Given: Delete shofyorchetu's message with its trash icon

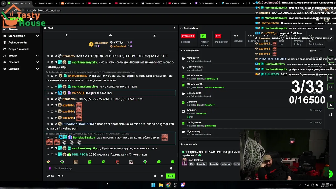Looking at the screenshot, I should coord(48,76).
